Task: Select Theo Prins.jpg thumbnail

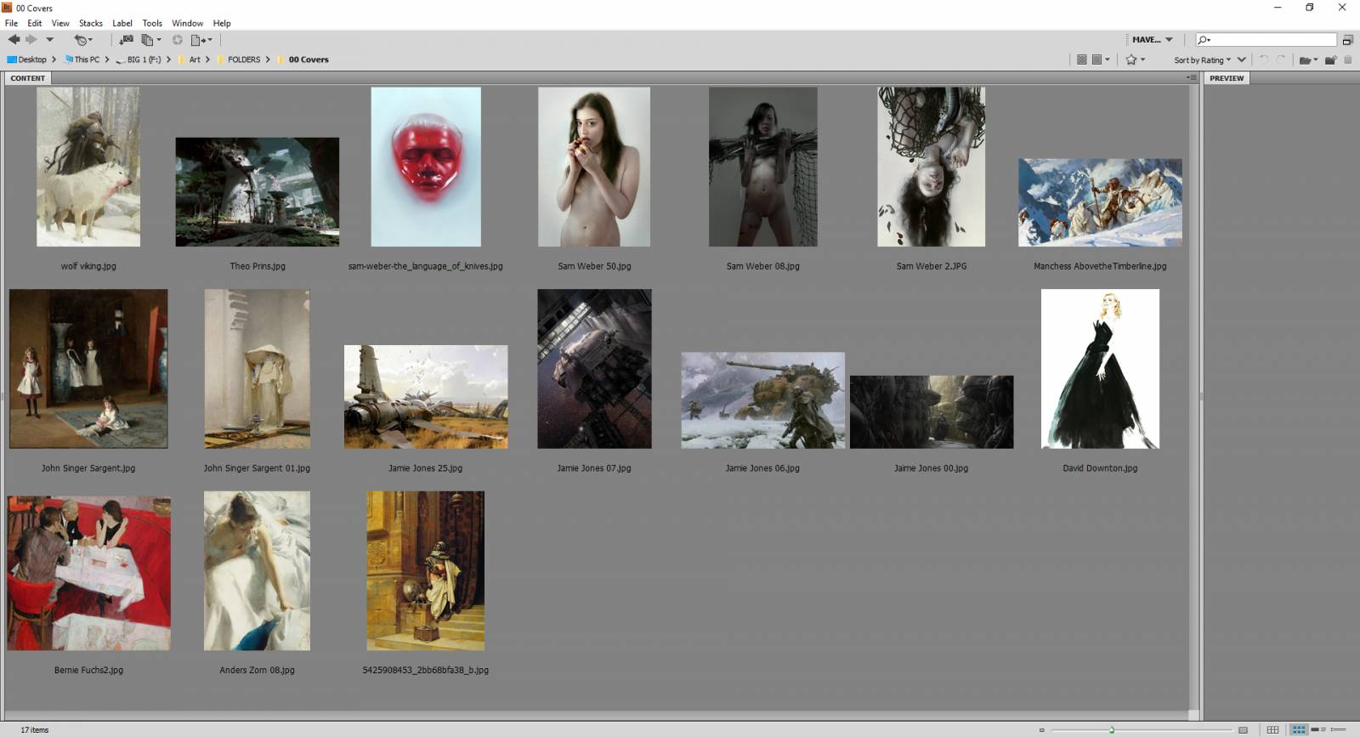Action: 257,192
